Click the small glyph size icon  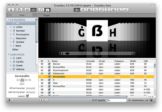(129, 100)
